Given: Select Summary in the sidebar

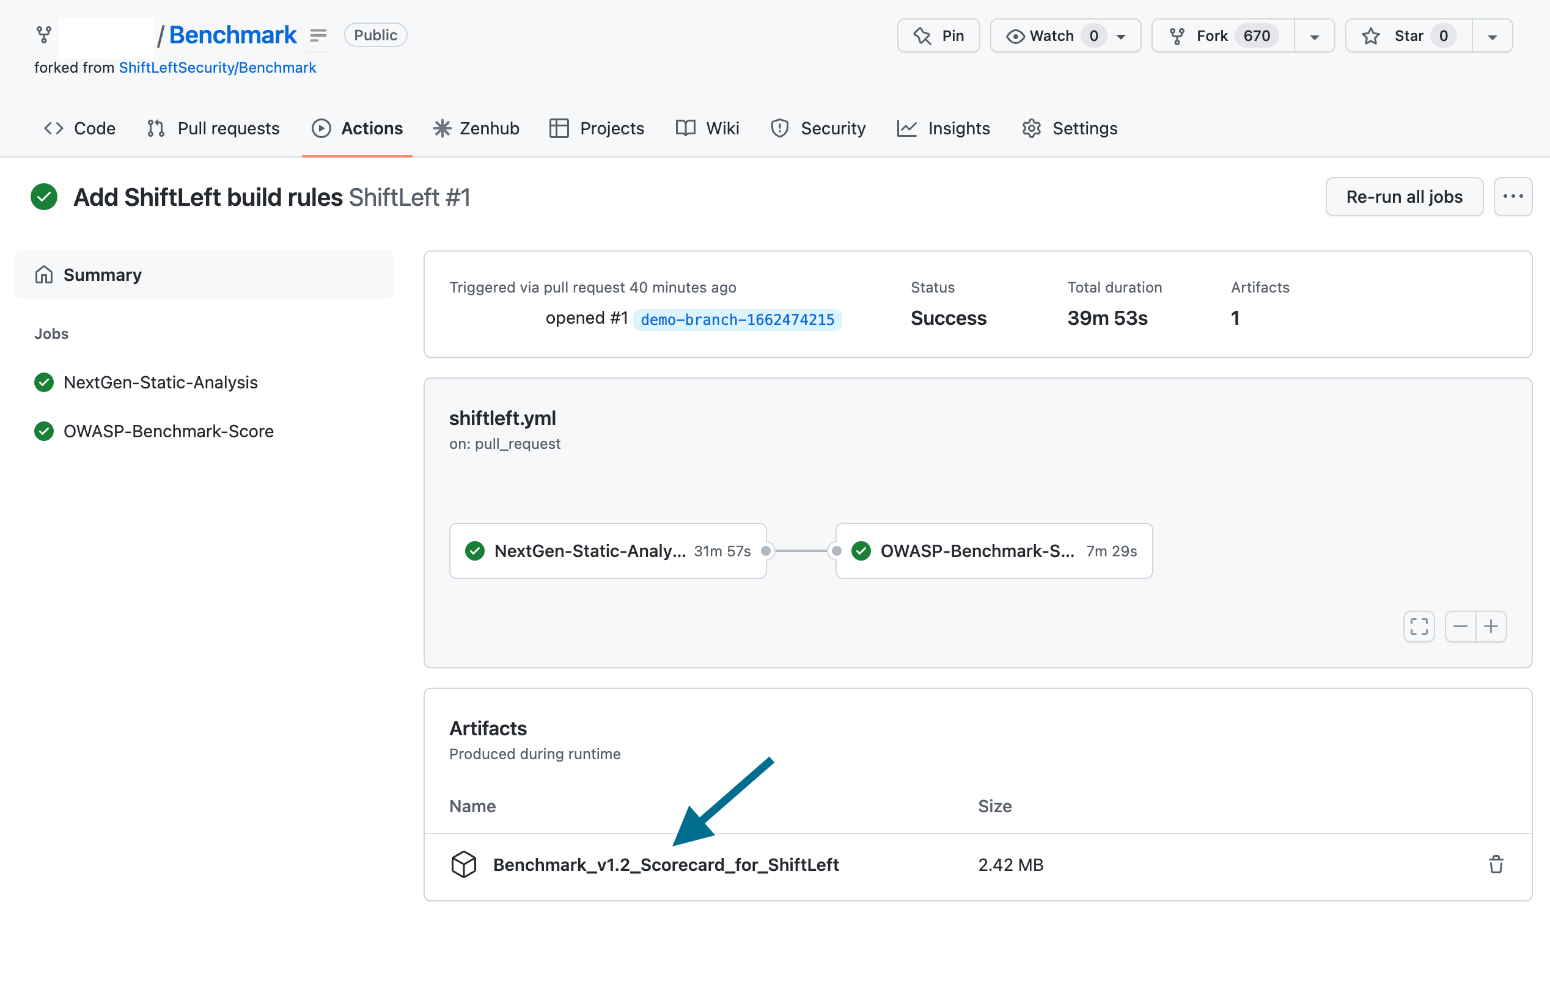Looking at the screenshot, I should click(204, 275).
